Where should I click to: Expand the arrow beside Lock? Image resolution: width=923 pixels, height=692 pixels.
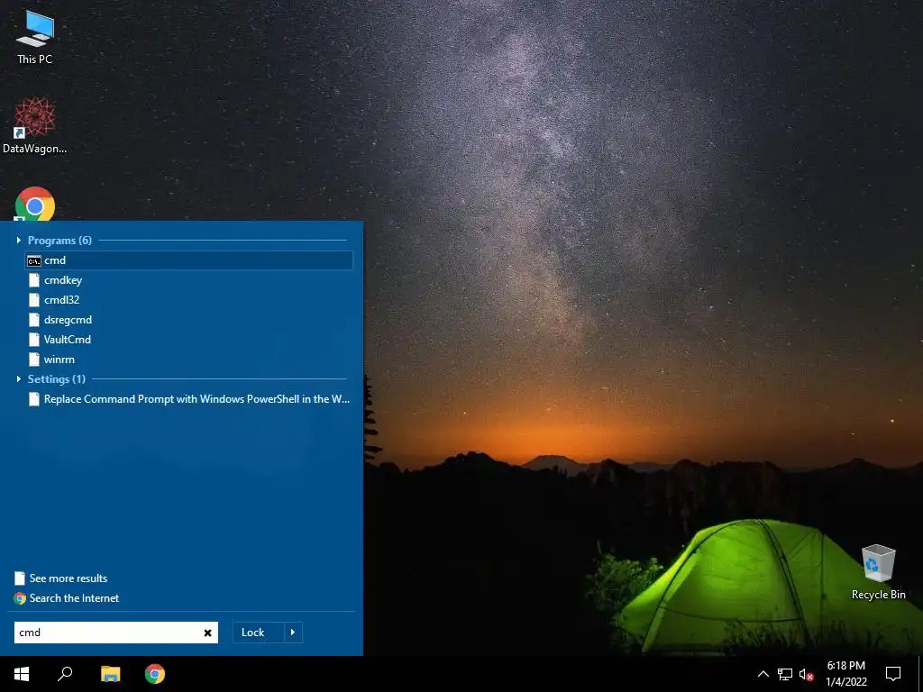coord(293,633)
